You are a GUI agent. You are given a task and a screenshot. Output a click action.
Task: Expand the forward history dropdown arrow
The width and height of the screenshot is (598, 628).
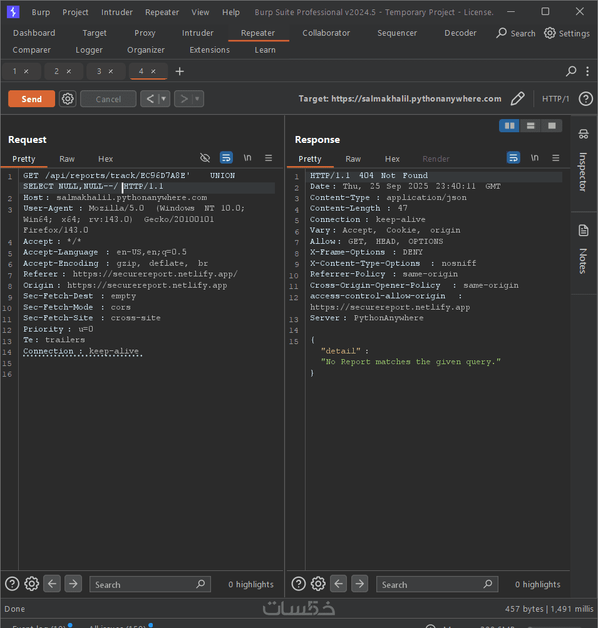click(x=198, y=99)
